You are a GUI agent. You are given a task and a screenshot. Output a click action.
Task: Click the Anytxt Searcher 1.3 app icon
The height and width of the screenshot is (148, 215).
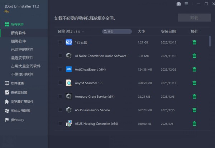[69, 83]
